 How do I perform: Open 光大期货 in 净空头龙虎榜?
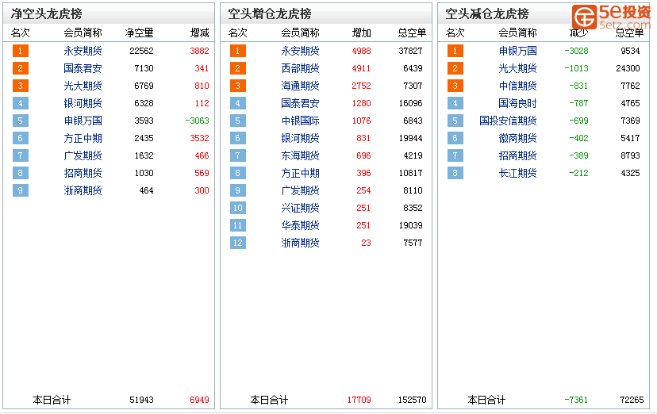click(83, 86)
